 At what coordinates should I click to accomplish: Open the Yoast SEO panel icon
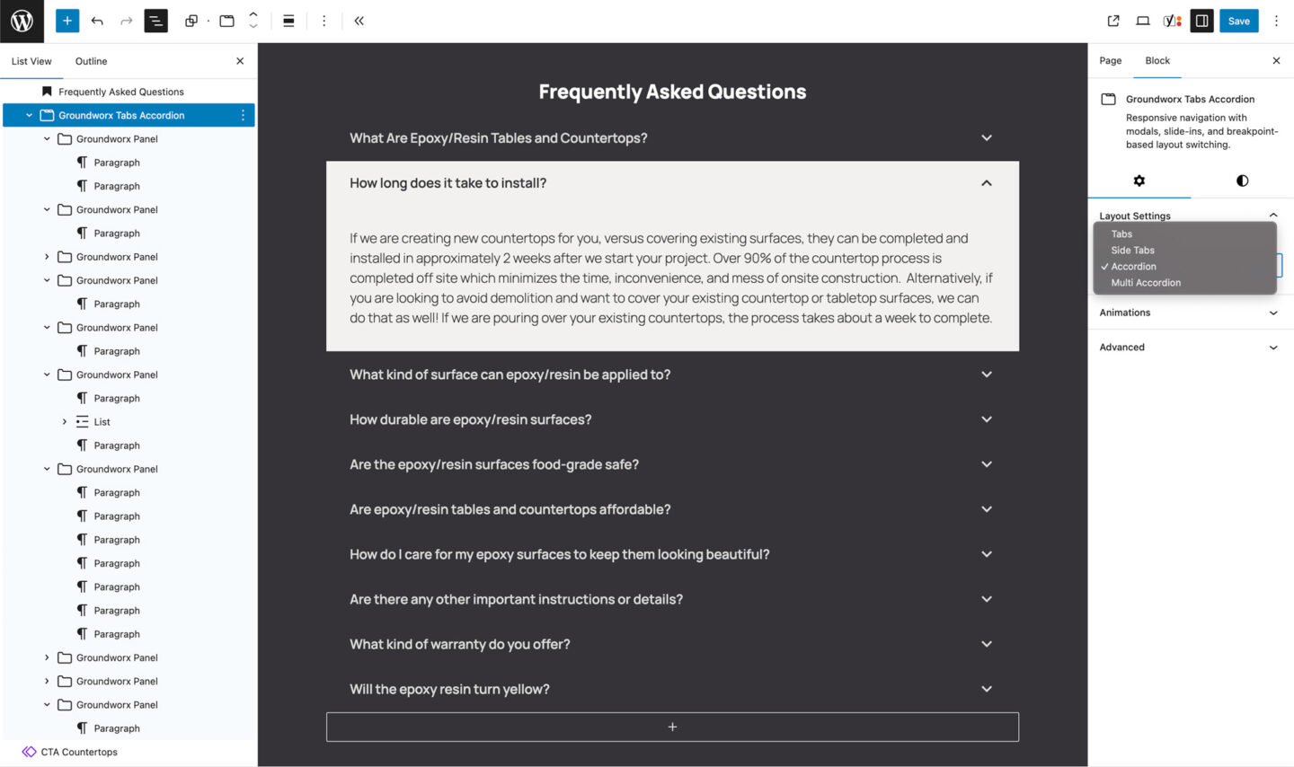[x=1172, y=21]
